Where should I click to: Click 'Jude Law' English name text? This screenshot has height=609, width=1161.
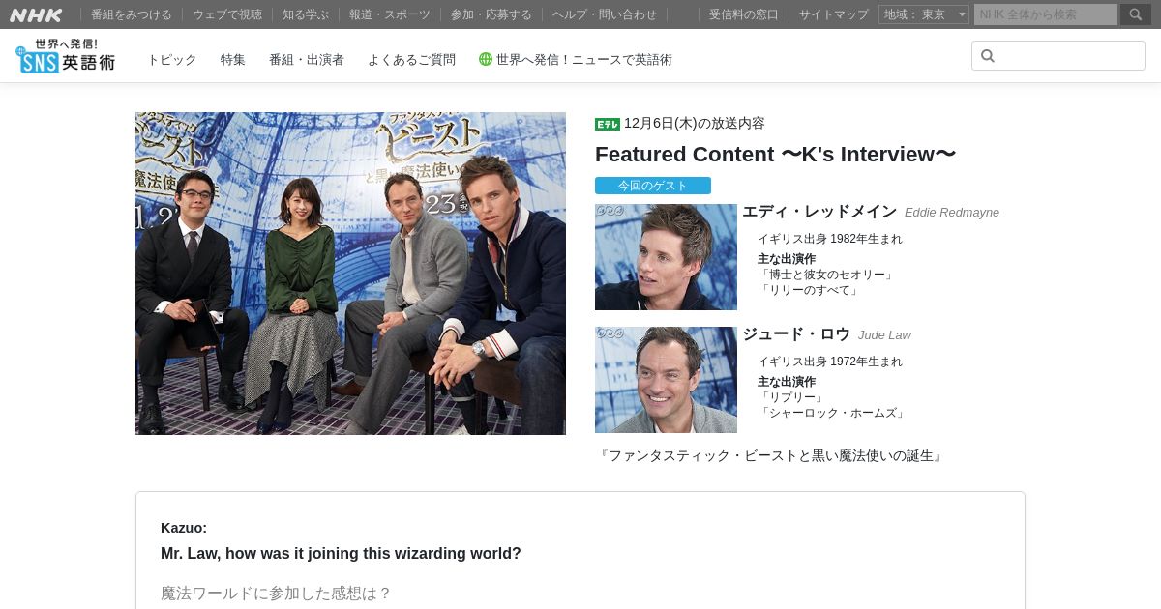(884, 335)
